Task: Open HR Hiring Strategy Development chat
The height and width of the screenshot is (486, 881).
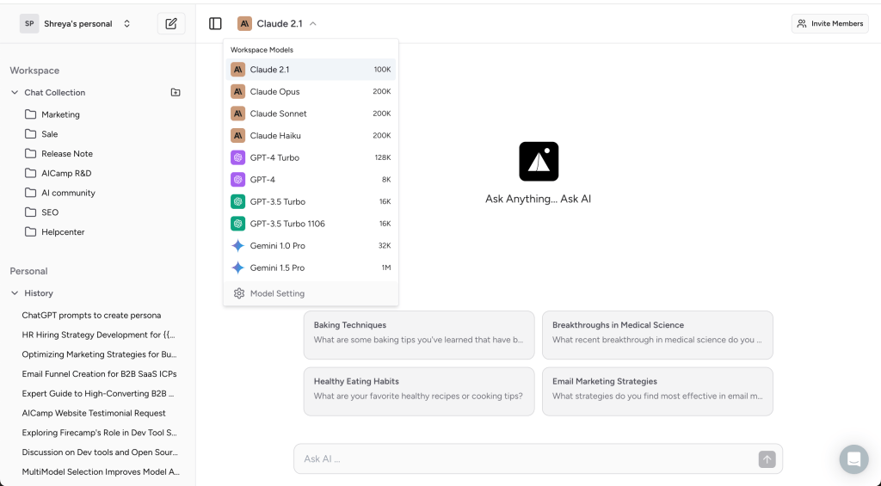Action: point(98,335)
